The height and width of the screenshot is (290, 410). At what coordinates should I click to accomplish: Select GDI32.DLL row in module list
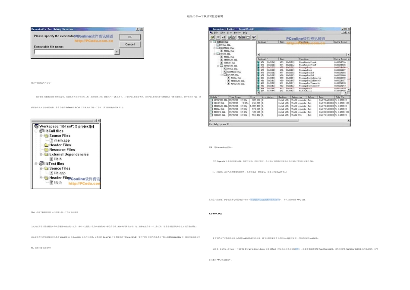pyautogui.click(x=279, y=103)
